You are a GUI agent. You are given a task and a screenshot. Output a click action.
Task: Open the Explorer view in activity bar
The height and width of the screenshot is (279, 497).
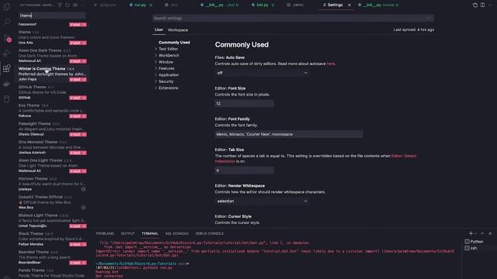pos(7,7)
